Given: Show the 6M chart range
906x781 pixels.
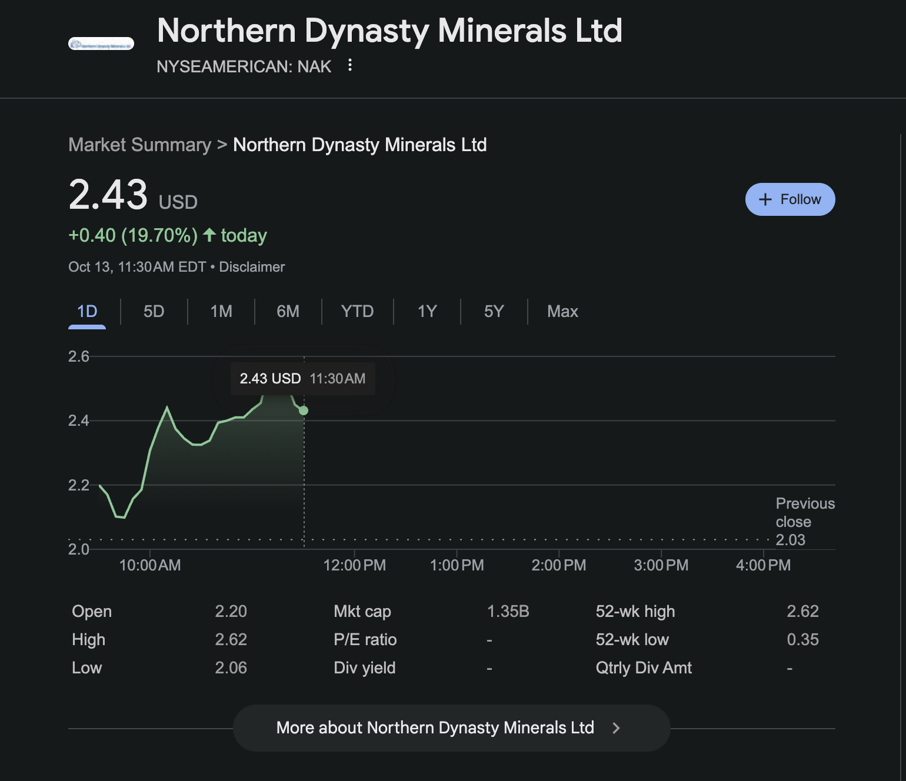Looking at the screenshot, I should pyautogui.click(x=288, y=311).
